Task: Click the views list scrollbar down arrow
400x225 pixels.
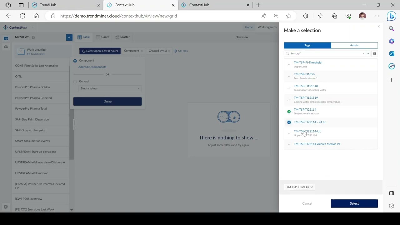Action: (71, 210)
